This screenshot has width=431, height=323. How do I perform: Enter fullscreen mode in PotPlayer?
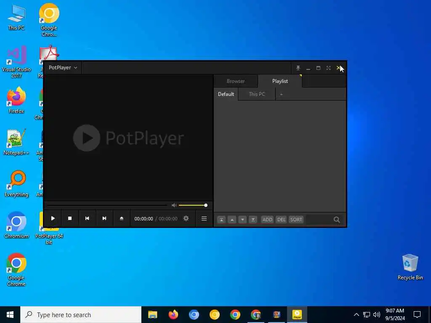click(x=328, y=68)
